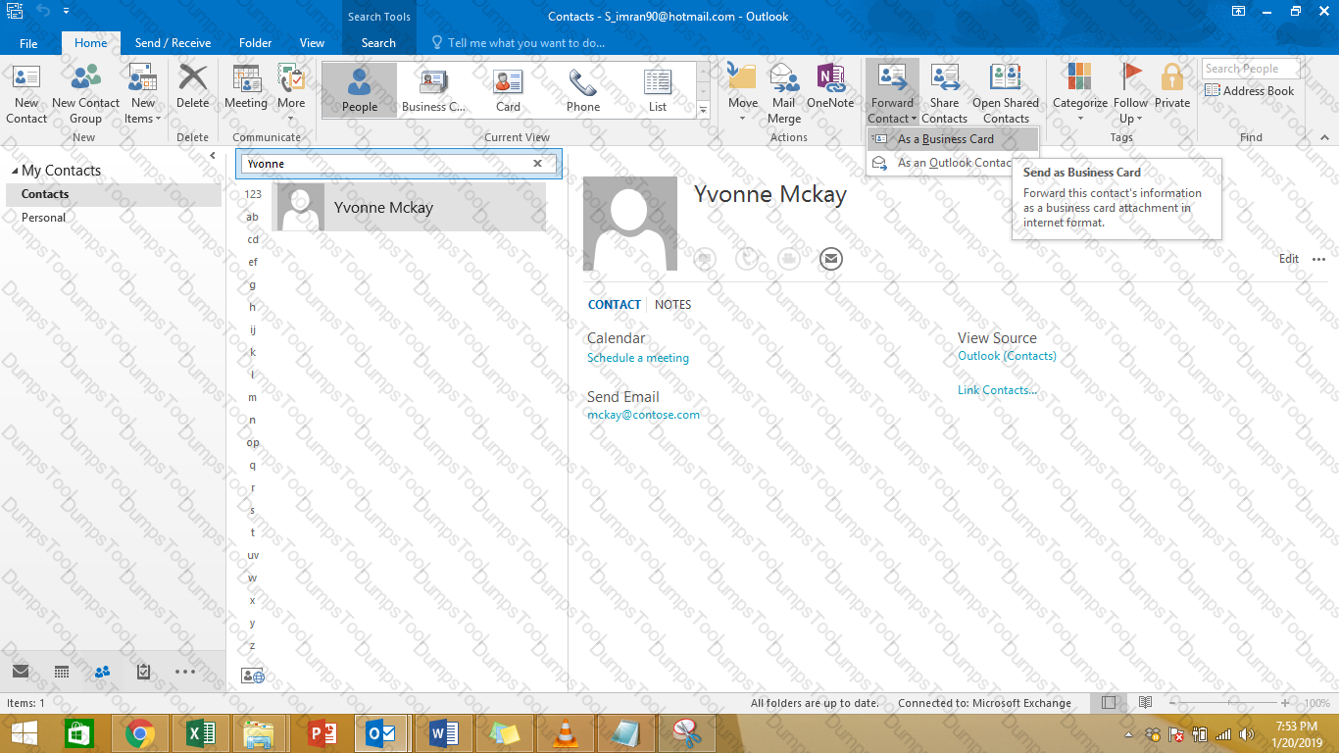Click the address book globe icon

click(252, 676)
